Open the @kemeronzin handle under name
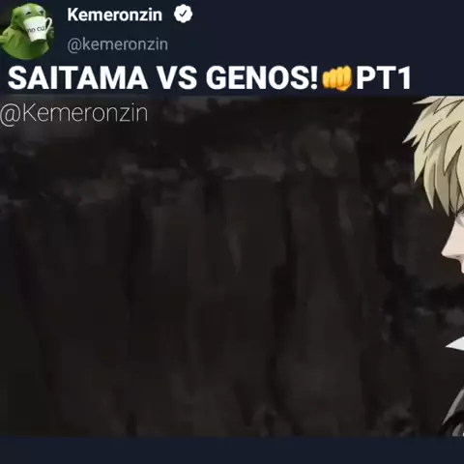Screen dimensions: 464x464 click(118, 44)
